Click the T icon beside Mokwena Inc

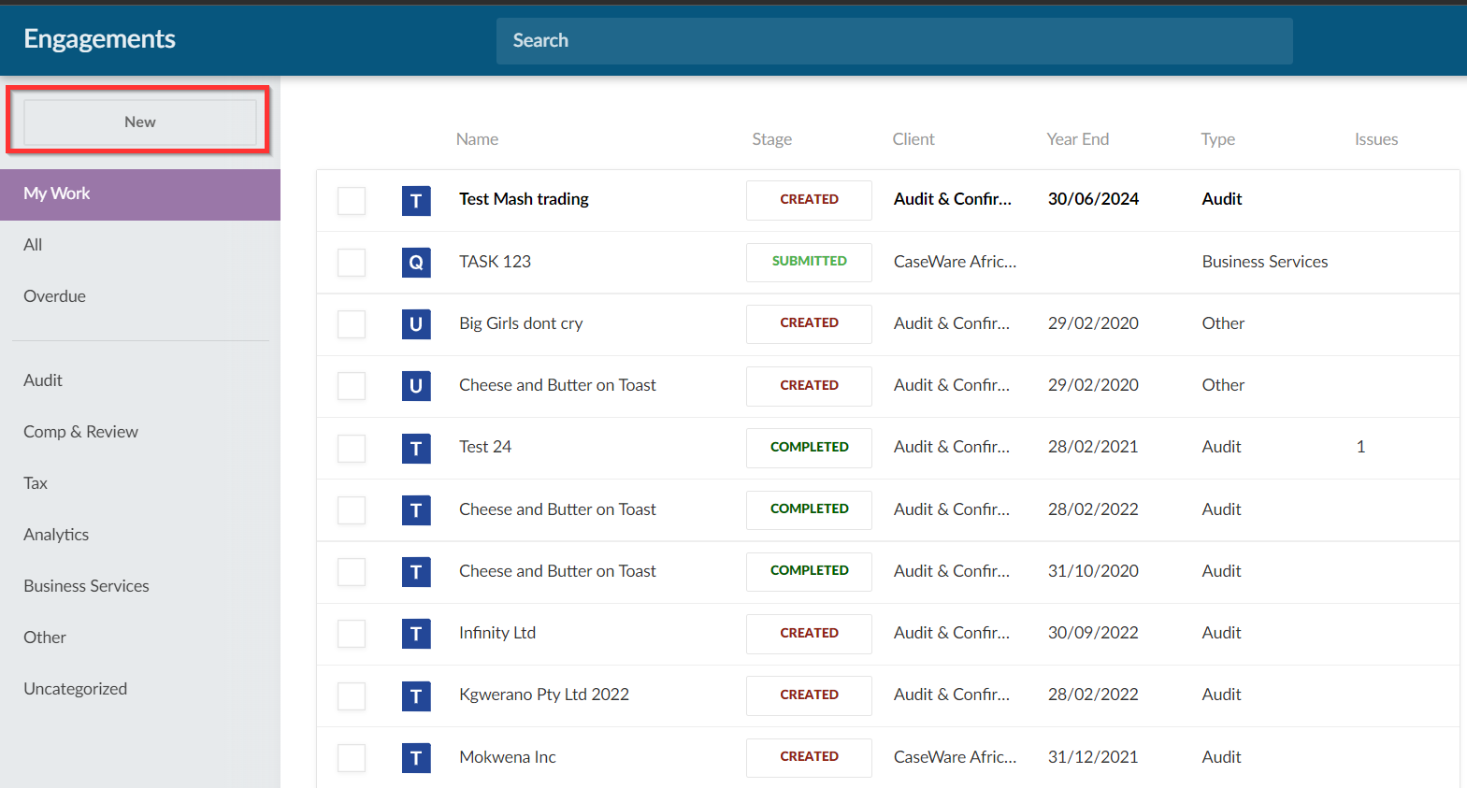pos(416,757)
